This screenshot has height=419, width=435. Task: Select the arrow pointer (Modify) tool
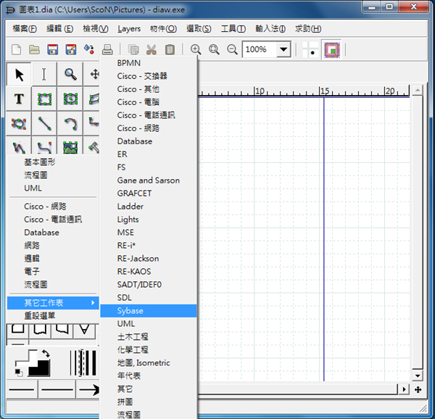pyautogui.click(x=20, y=74)
